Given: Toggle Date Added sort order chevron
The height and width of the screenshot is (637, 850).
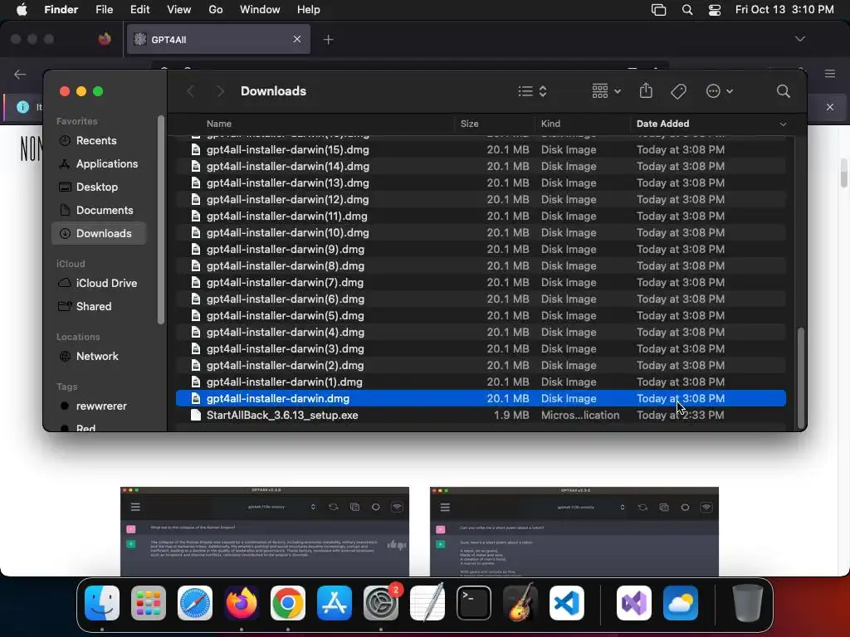Looking at the screenshot, I should pyautogui.click(x=783, y=124).
